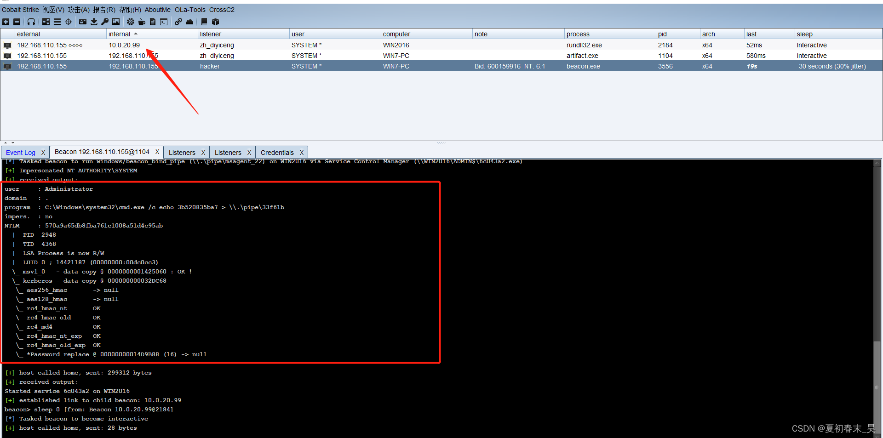Sort sessions by the computer column
883x438 pixels.
(x=427, y=34)
